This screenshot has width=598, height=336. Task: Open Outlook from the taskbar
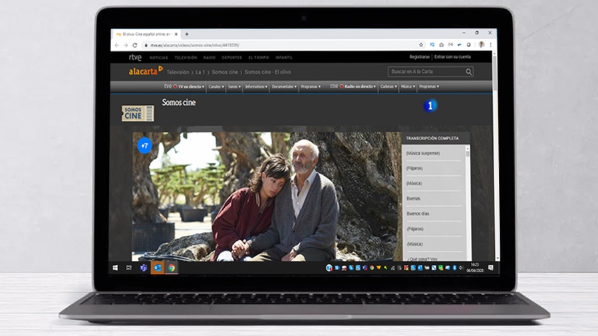click(x=157, y=268)
